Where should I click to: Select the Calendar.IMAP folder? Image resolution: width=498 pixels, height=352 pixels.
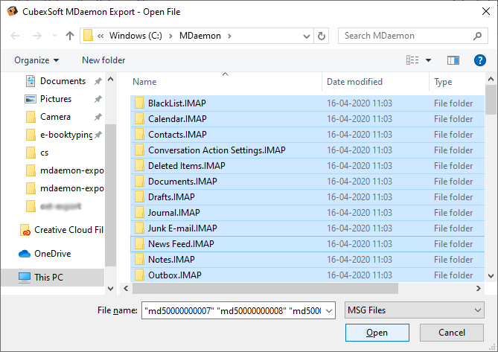(307, 119)
